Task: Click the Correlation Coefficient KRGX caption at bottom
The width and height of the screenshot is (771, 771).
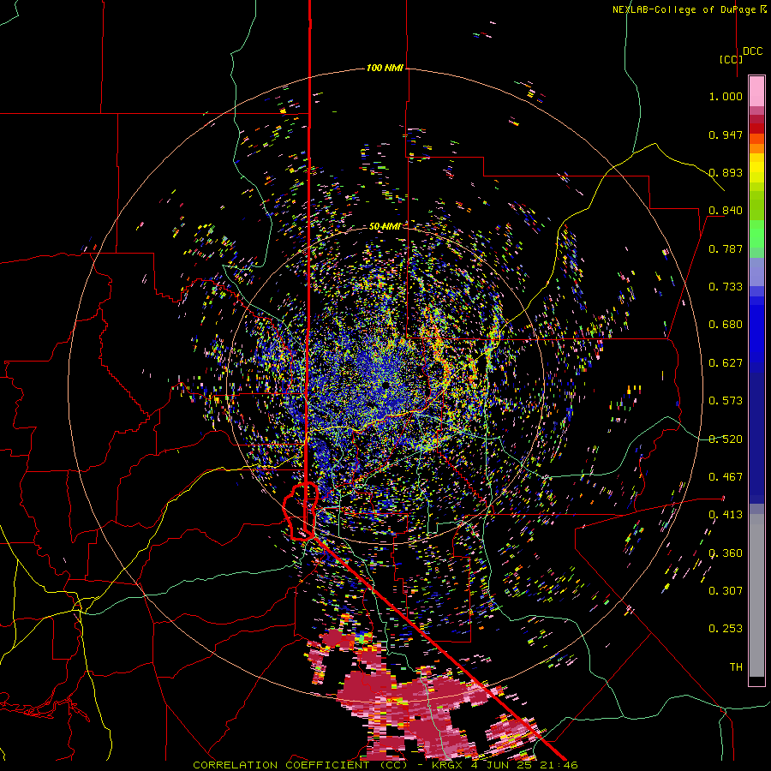Action: pyautogui.click(x=385, y=765)
